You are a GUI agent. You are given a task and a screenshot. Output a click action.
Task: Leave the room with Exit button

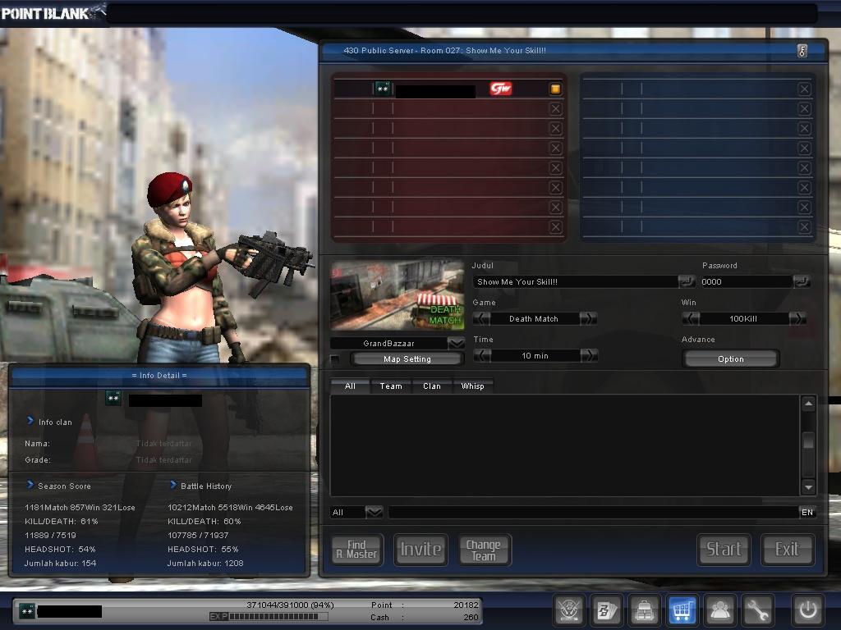point(788,549)
